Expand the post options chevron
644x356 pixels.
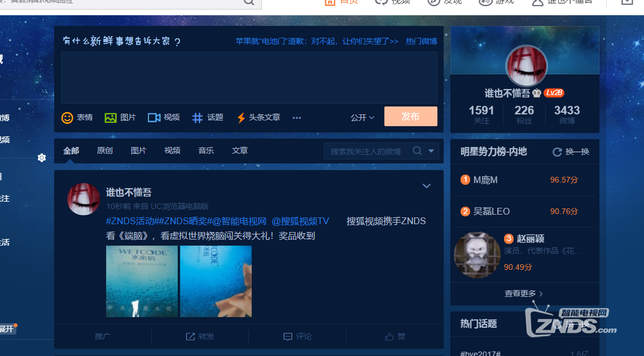(427, 186)
